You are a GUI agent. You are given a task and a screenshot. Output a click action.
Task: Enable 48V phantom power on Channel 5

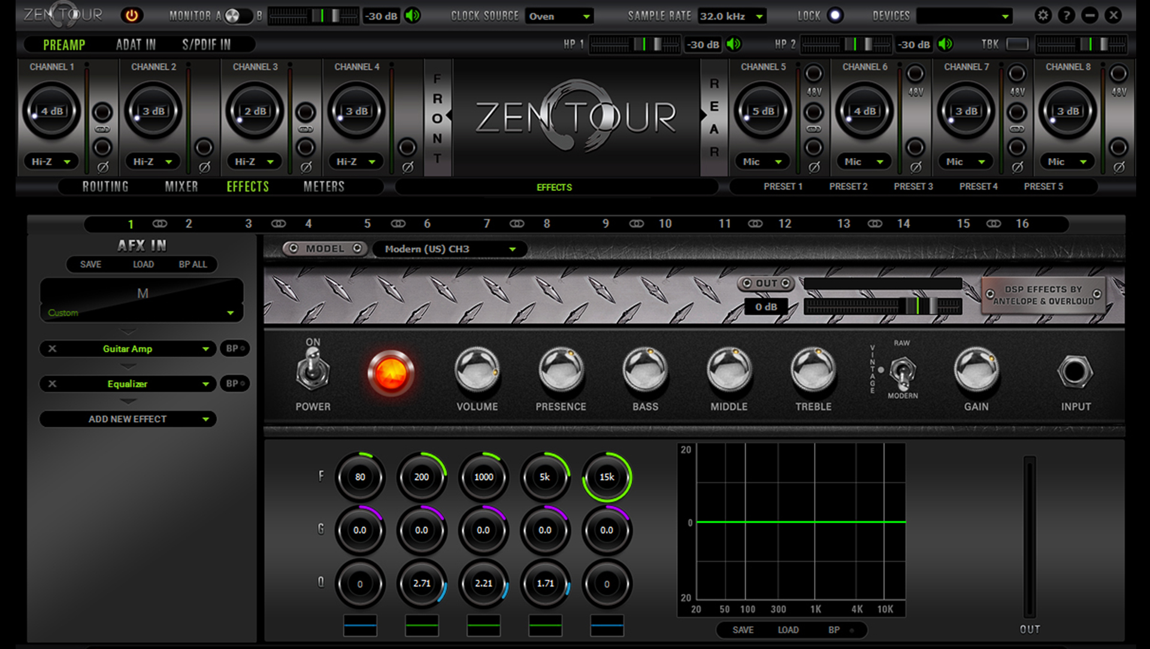tap(814, 73)
